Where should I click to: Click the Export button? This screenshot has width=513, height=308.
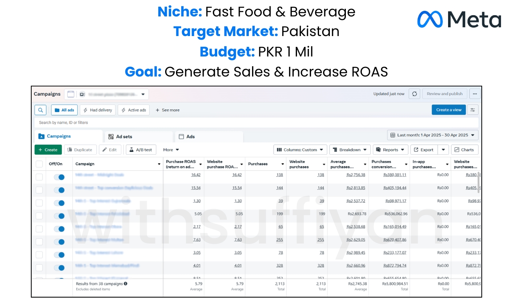pyautogui.click(x=424, y=150)
